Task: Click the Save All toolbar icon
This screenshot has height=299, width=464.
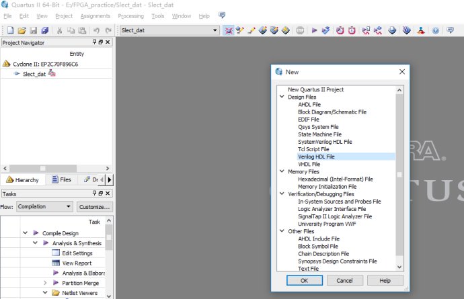Action: [44, 30]
